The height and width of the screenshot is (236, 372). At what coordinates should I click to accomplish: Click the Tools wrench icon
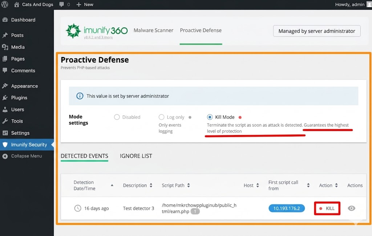point(5,121)
